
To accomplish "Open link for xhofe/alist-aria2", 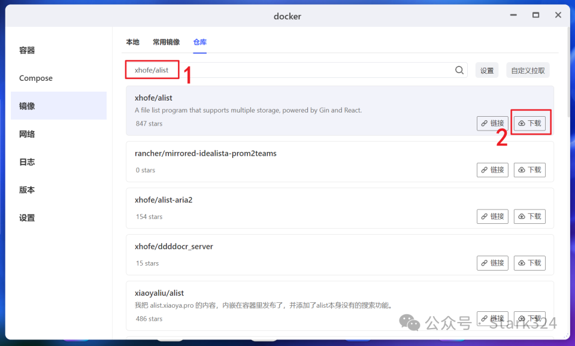I will click(x=492, y=216).
